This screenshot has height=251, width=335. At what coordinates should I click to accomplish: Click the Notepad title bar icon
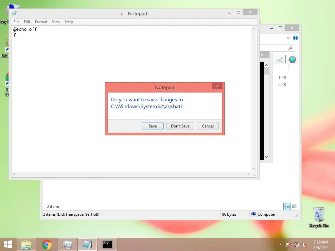click(x=14, y=13)
